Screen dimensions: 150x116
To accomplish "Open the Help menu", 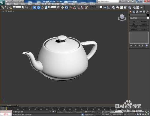I will click(x=92, y=4).
